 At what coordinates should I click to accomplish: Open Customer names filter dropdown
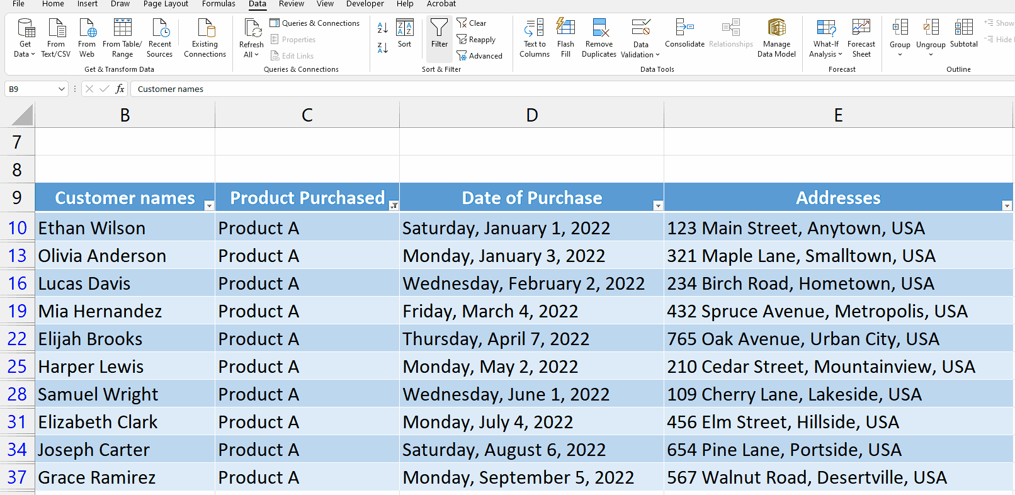209,205
